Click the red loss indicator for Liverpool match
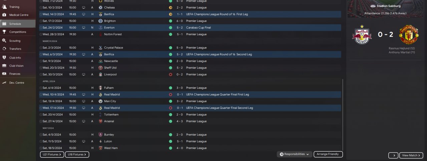Screen dimensions: 427x161 click(x=170, y=75)
